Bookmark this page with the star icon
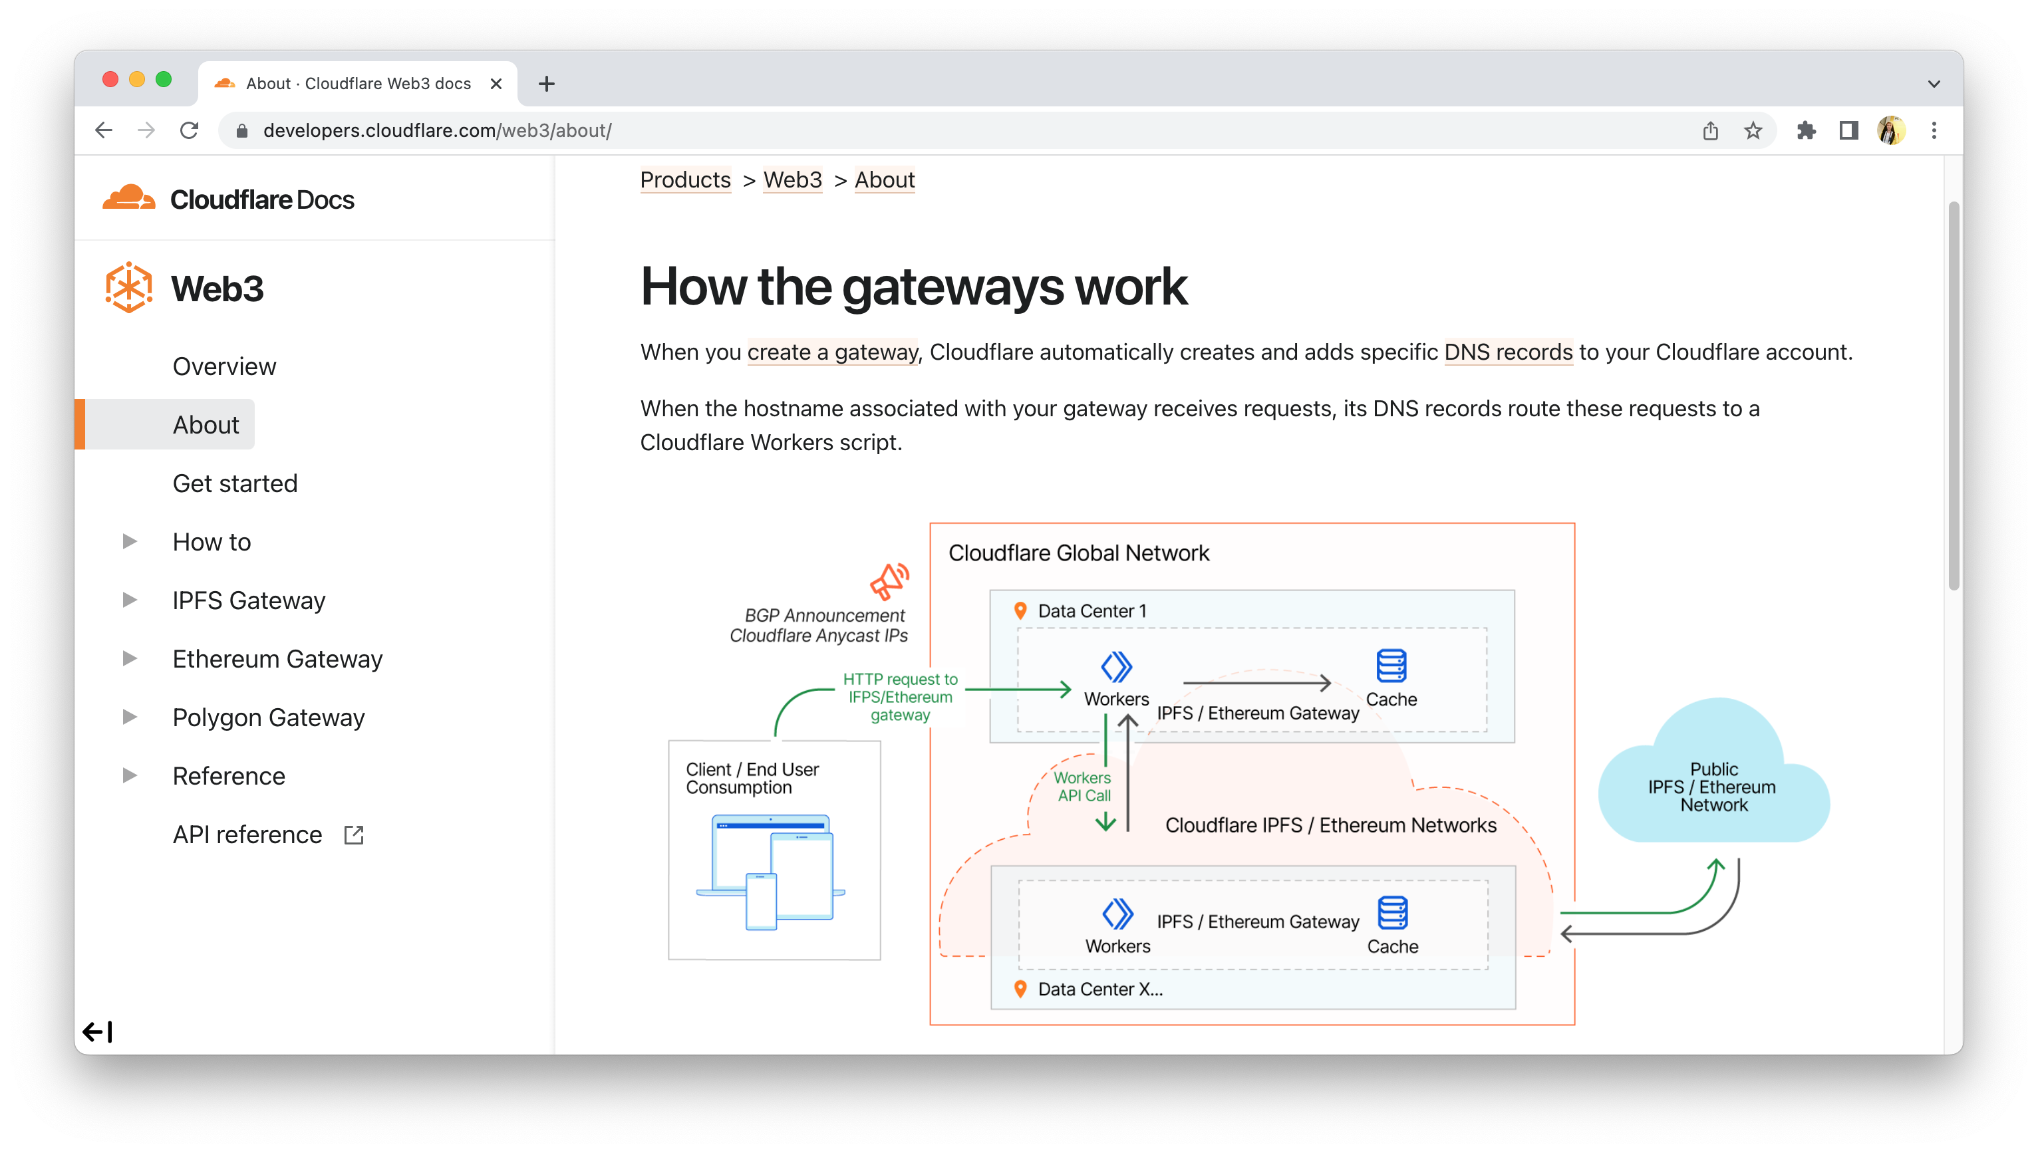 point(1753,131)
